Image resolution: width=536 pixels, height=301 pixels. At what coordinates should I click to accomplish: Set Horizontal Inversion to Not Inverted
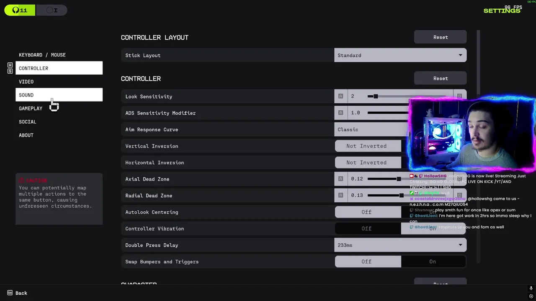(x=368, y=163)
